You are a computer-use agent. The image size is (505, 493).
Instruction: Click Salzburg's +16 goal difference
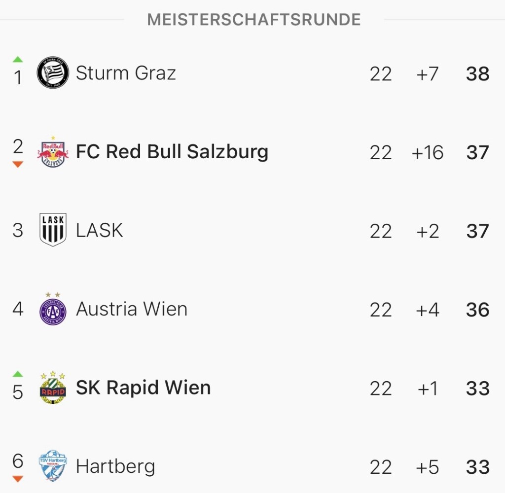pyautogui.click(x=428, y=153)
